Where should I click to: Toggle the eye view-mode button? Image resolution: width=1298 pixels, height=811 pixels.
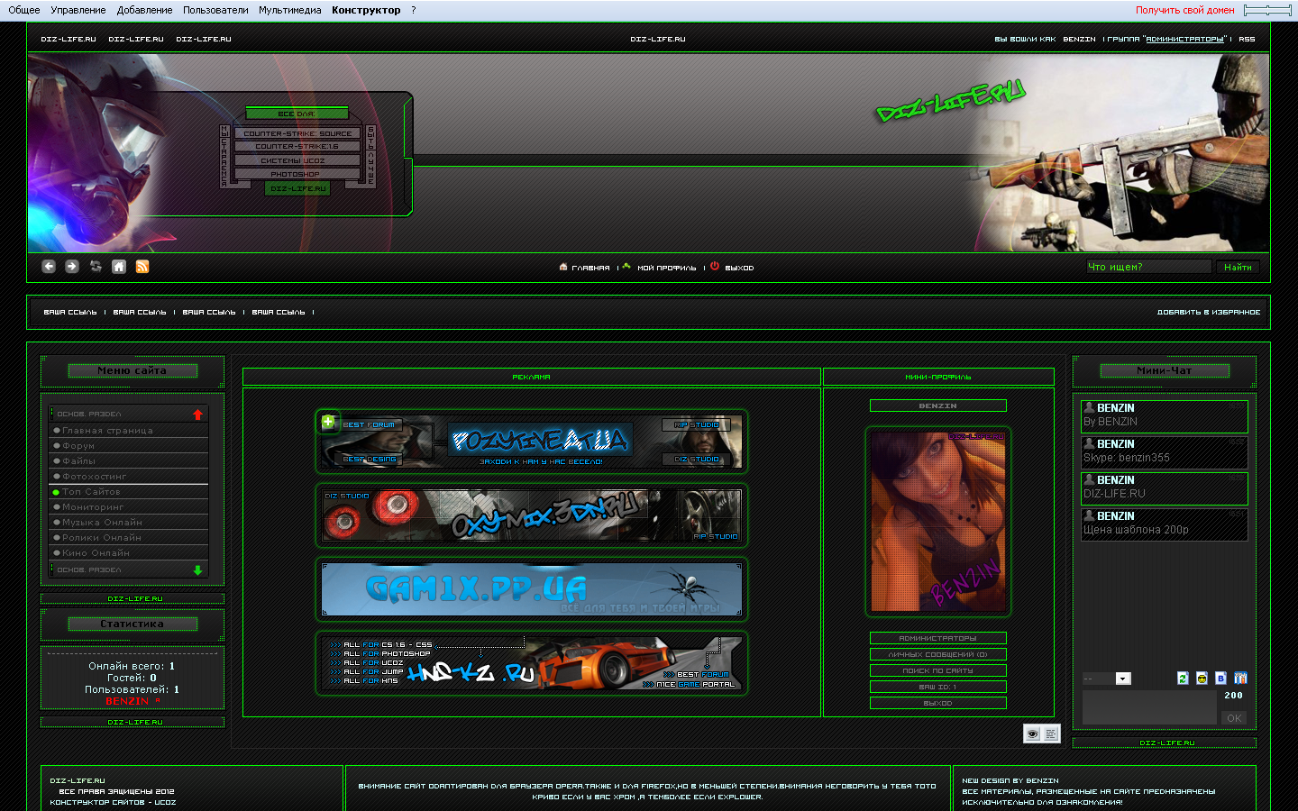tap(1032, 734)
